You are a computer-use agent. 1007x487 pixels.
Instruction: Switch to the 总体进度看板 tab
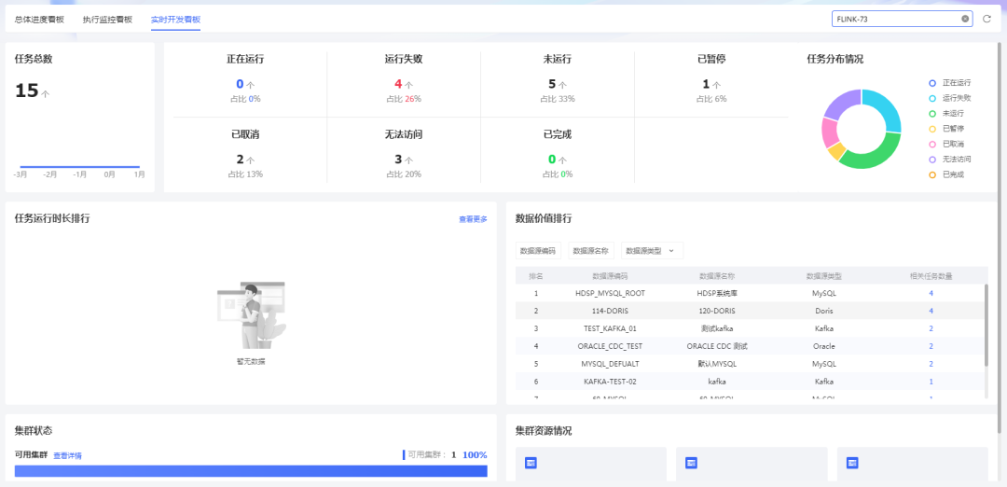coord(39,19)
